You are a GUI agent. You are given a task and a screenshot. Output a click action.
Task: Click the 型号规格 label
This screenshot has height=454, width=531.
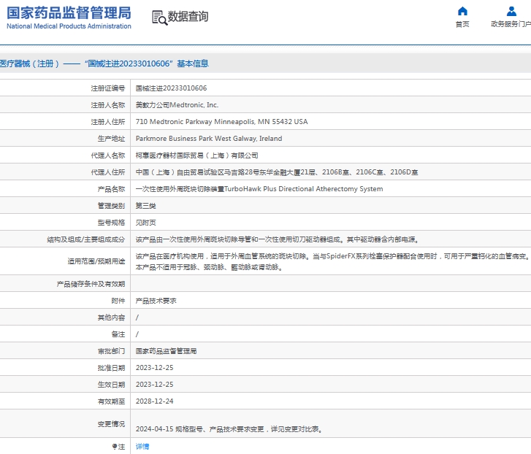point(111,223)
